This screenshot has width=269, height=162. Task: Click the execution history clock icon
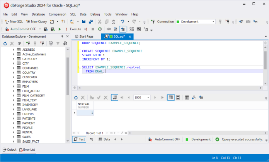click(100, 29)
